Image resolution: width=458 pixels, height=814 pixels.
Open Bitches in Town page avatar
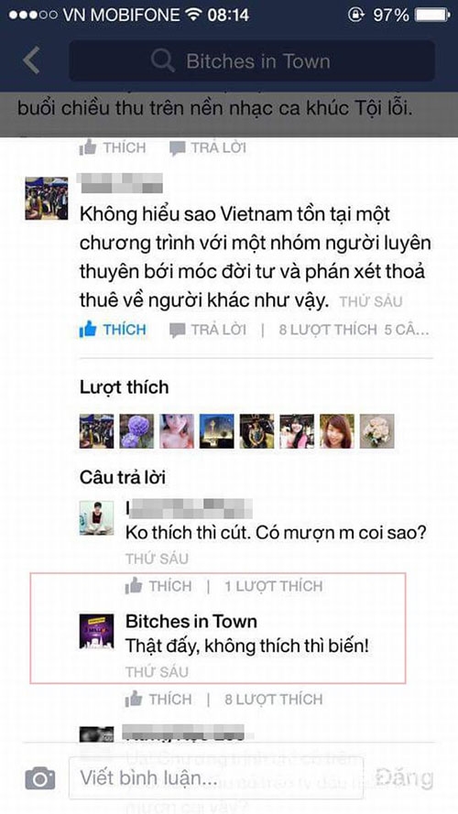[x=96, y=631]
